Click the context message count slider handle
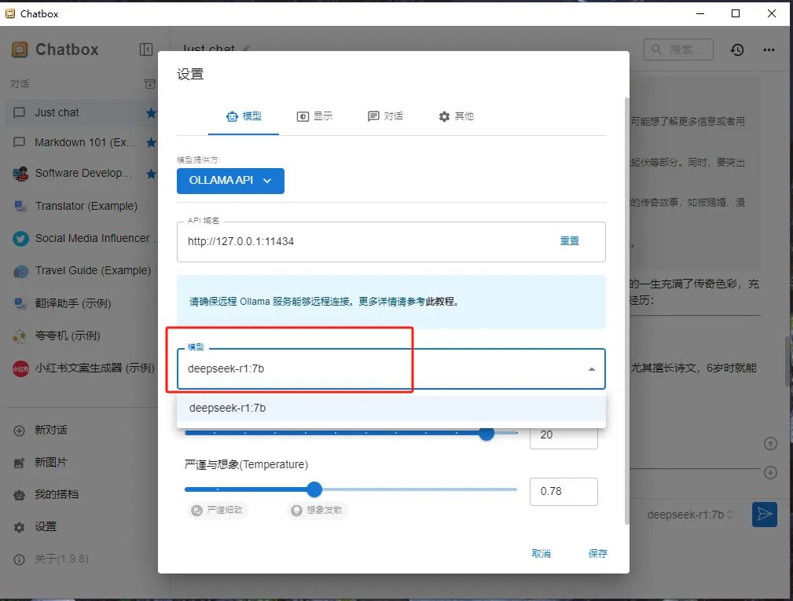 point(486,433)
